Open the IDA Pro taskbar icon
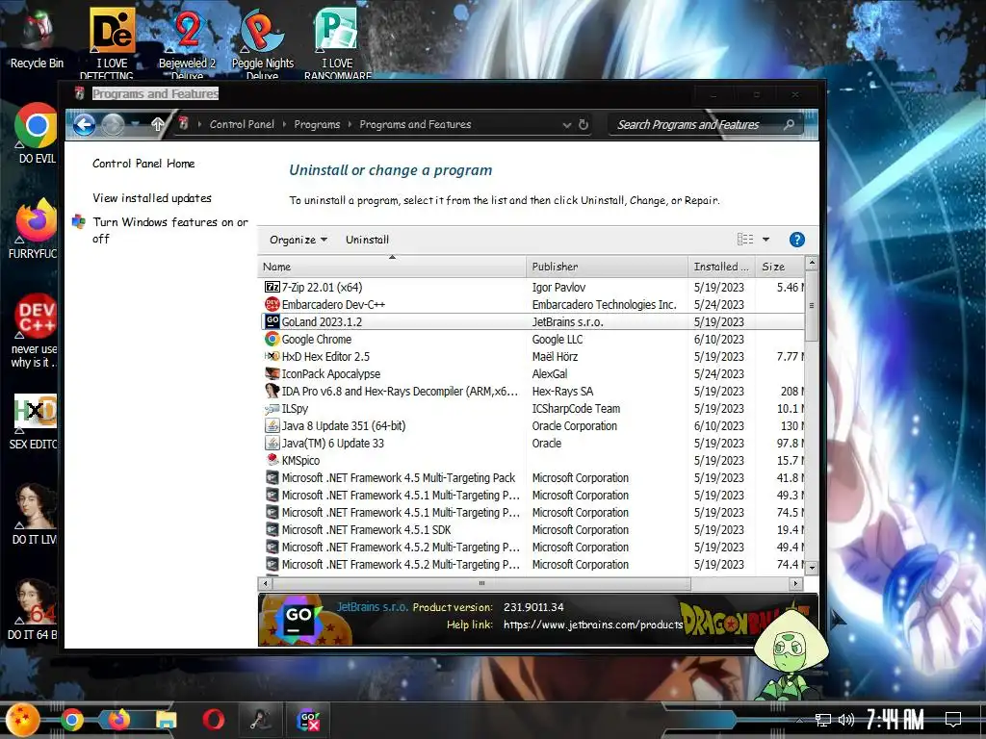This screenshot has height=739, width=986. pyautogui.click(x=260, y=720)
